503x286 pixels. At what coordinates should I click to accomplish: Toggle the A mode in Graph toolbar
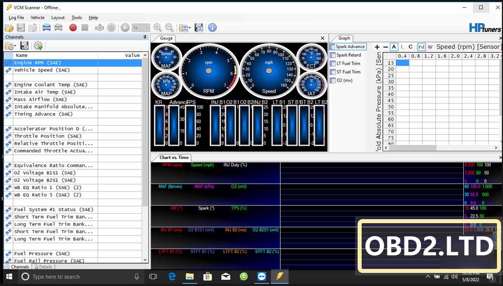394,47
